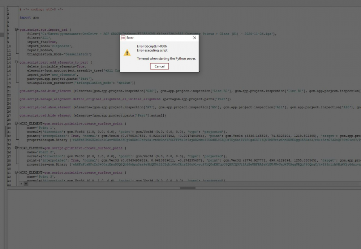Close the GScriptErr-0006 error dialog
Image resolution: width=361 pixels, height=249 pixels.
coord(194,38)
